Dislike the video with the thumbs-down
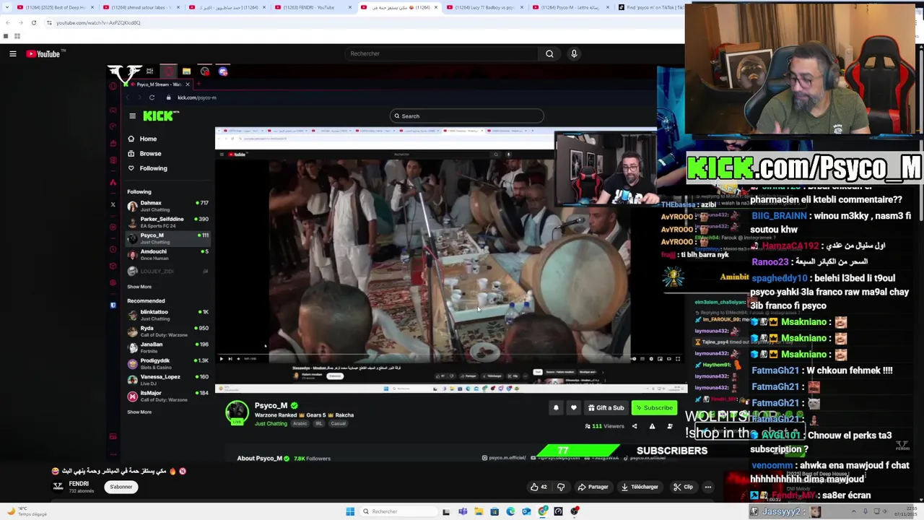 click(x=561, y=487)
